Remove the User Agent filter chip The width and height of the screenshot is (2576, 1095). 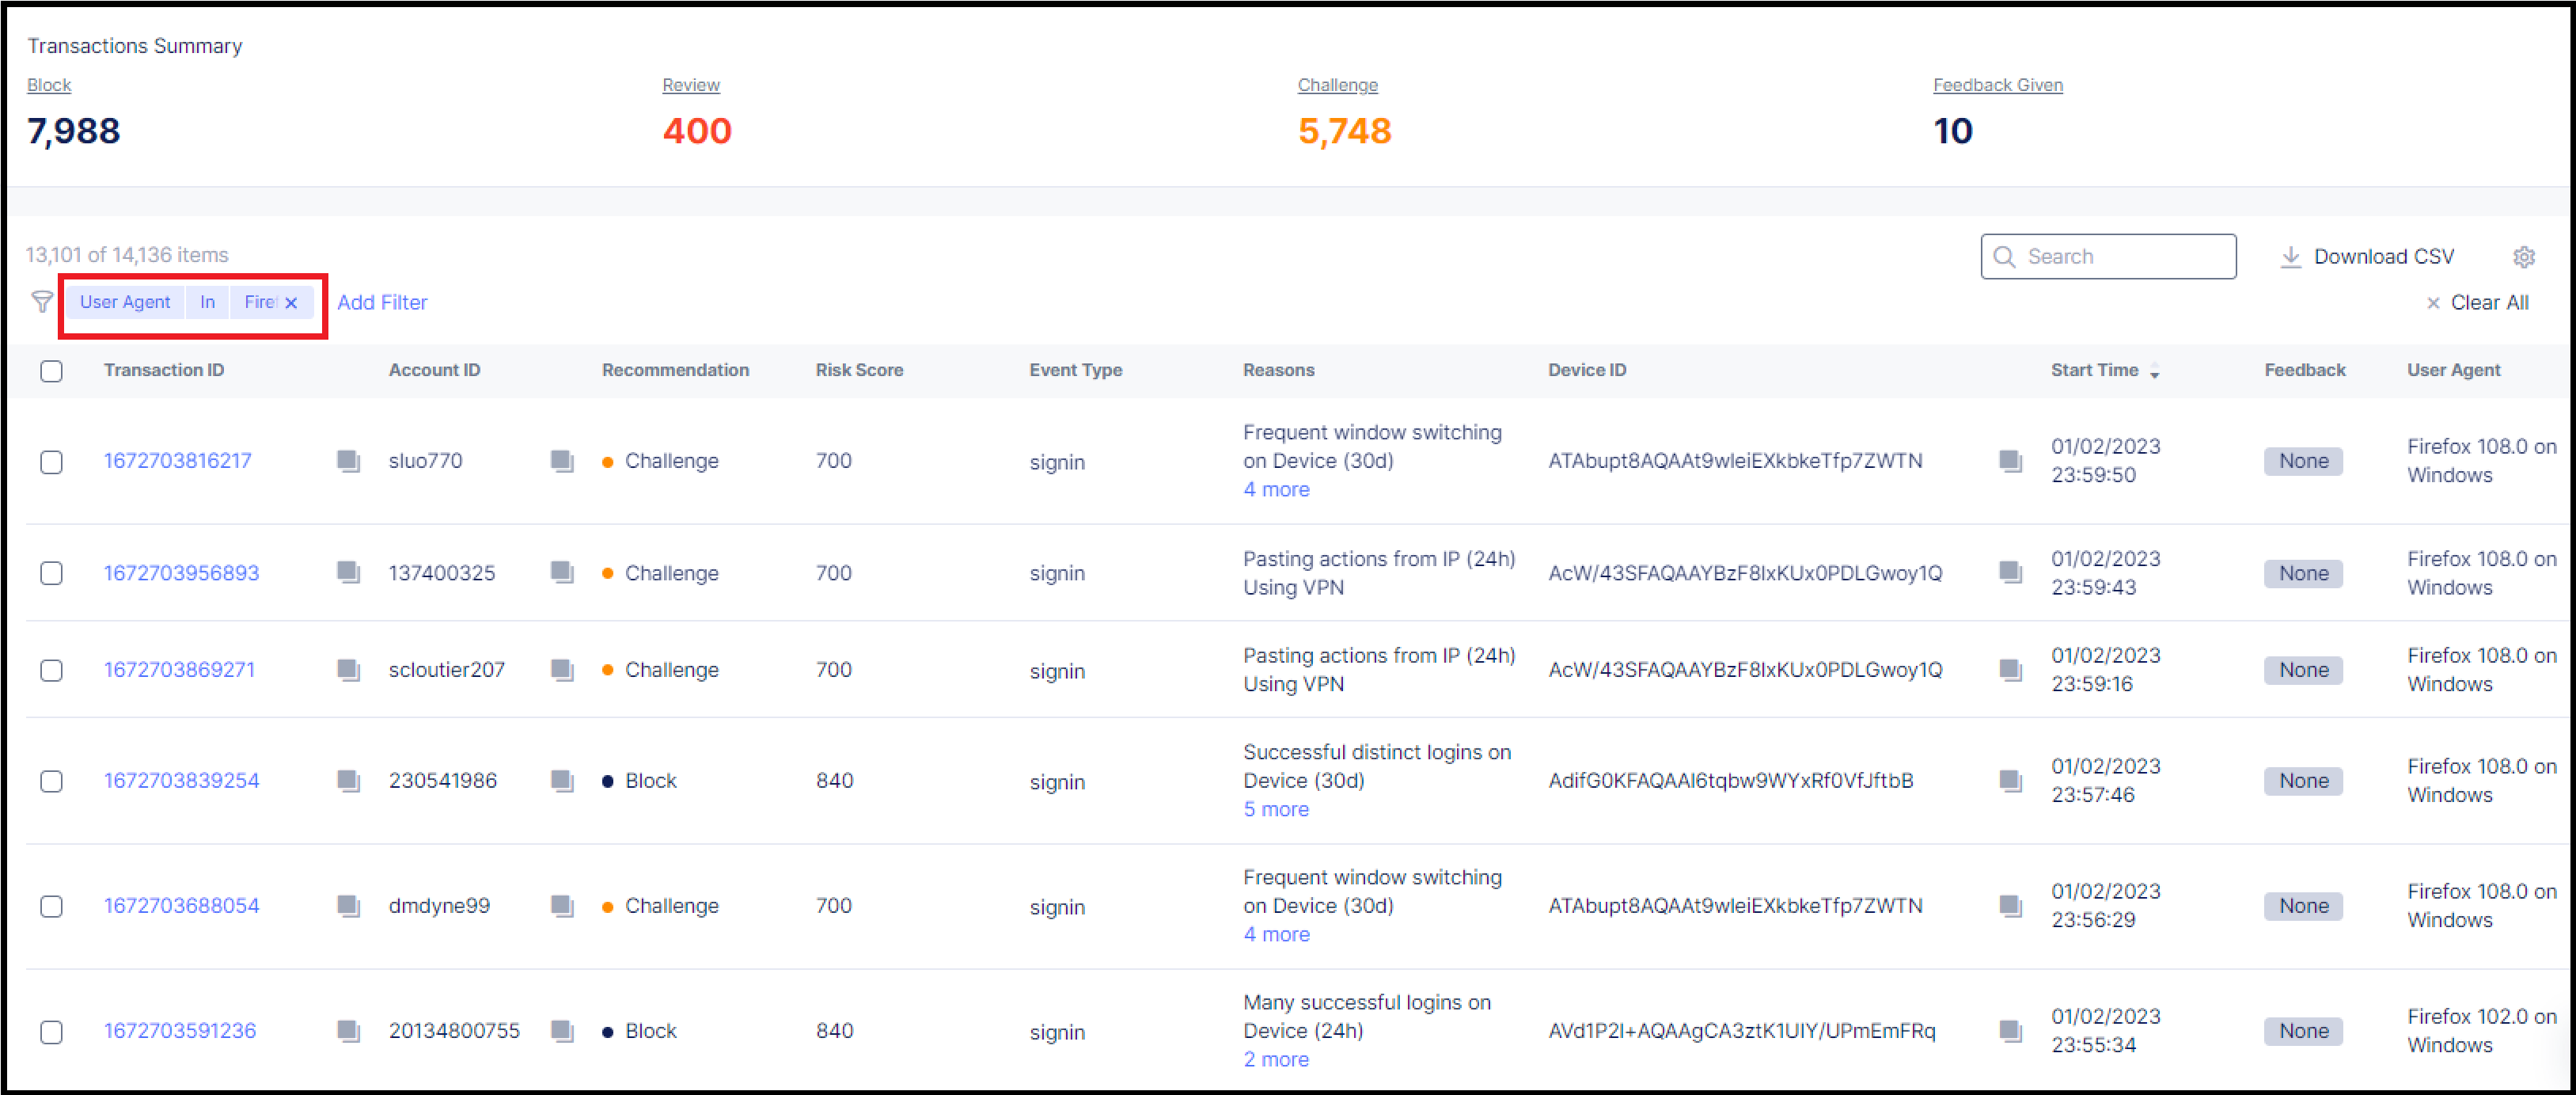pyautogui.click(x=291, y=303)
